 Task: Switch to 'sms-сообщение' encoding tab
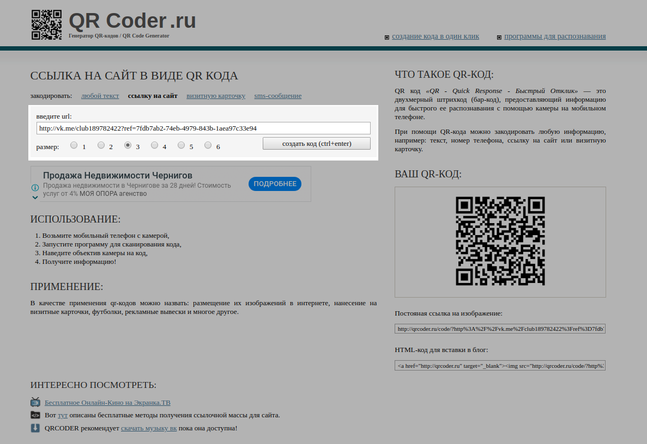pos(277,96)
